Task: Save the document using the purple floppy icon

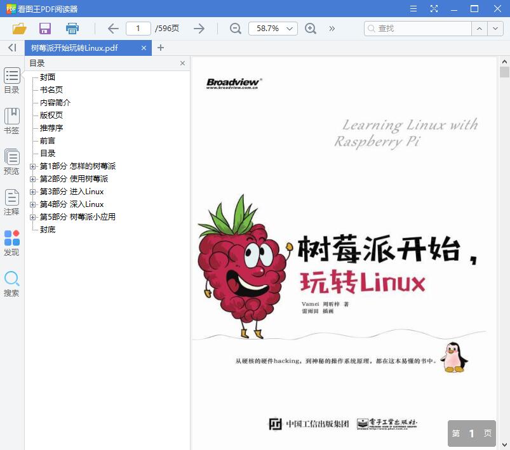Action: pos(45,29)
